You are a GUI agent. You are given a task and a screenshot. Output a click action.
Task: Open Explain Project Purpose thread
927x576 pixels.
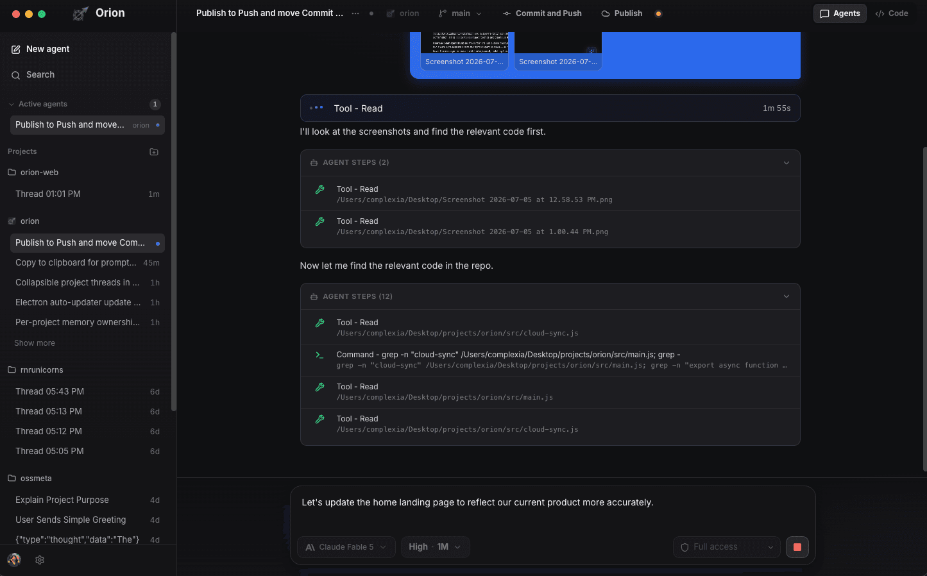[x=87, y=500]
